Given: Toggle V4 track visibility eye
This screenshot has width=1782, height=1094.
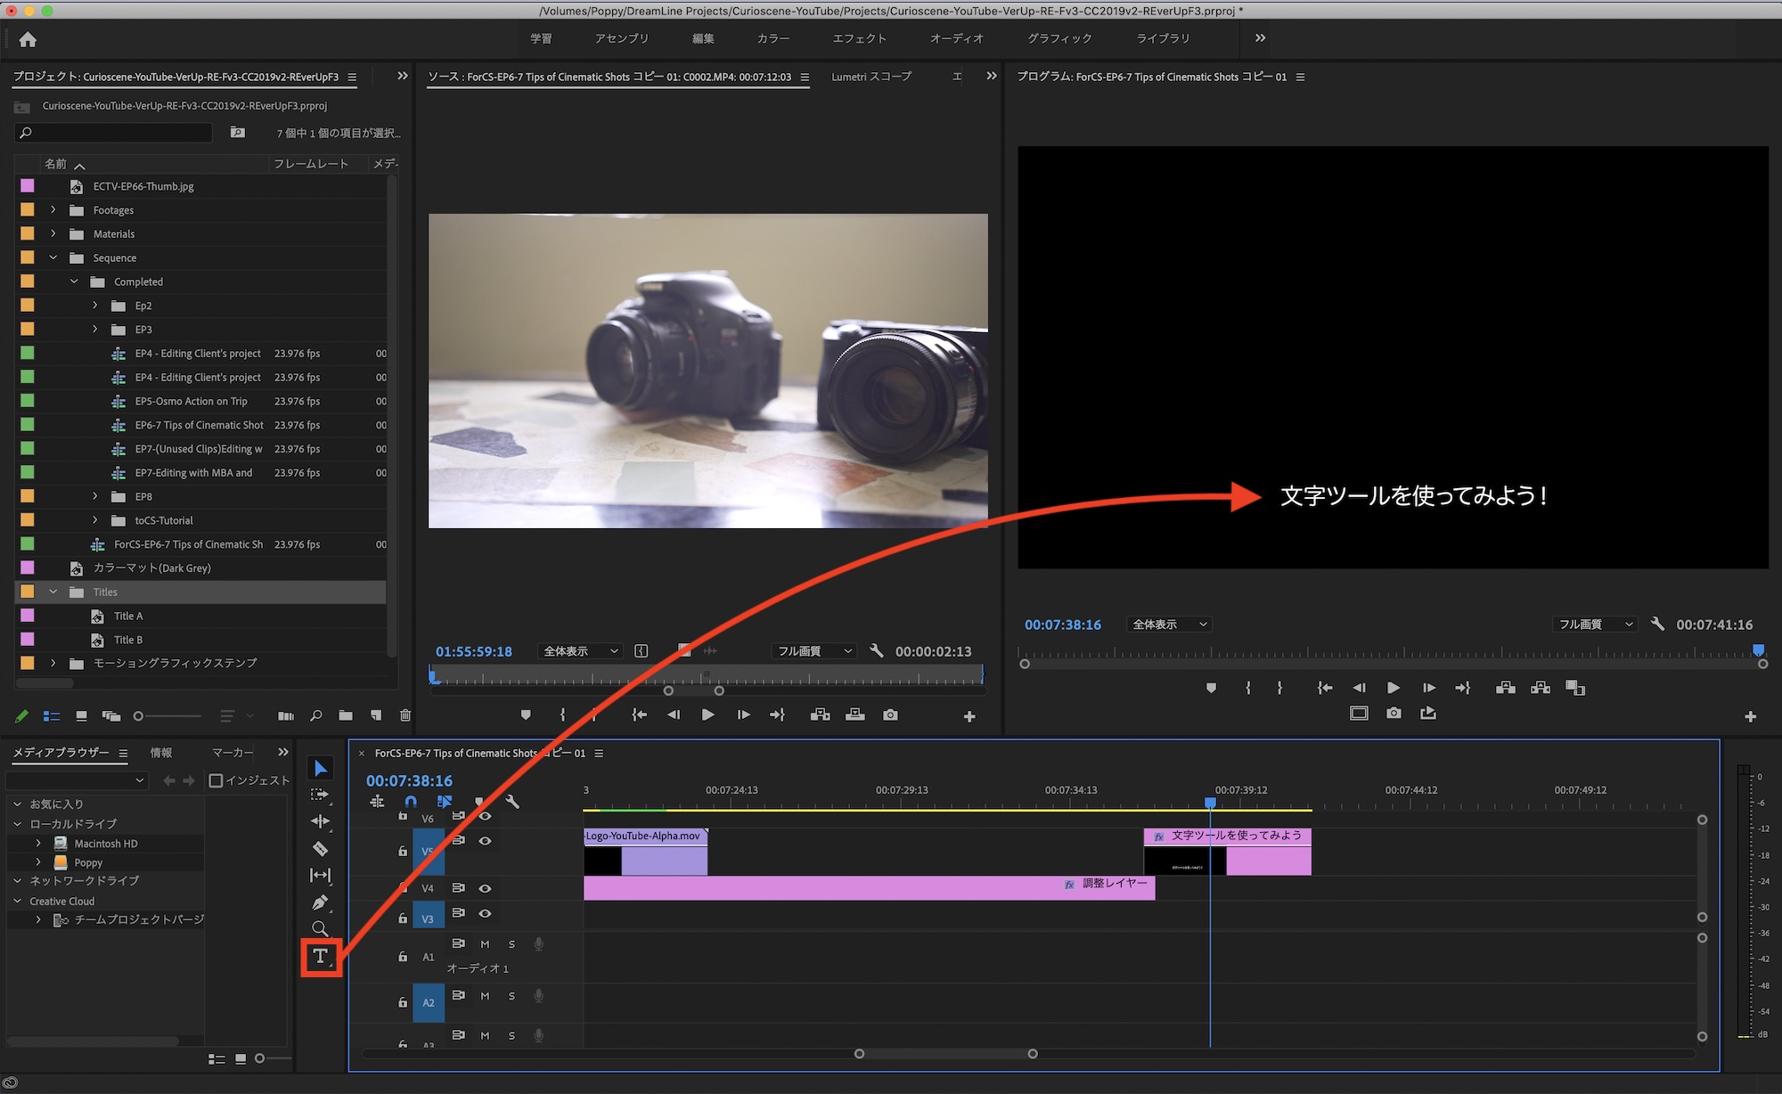Looking at the screenshot, I should point(485,888).
